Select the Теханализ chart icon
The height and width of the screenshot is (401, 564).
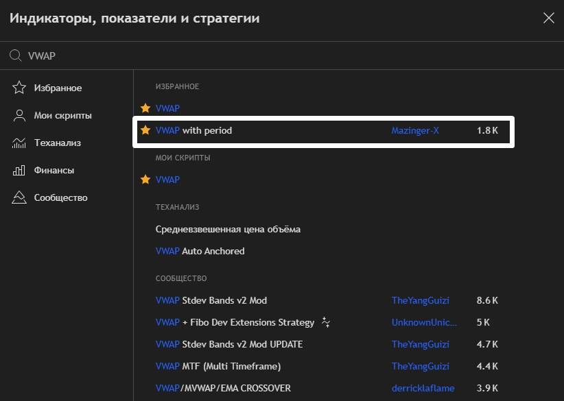click(x=20, y=143)
